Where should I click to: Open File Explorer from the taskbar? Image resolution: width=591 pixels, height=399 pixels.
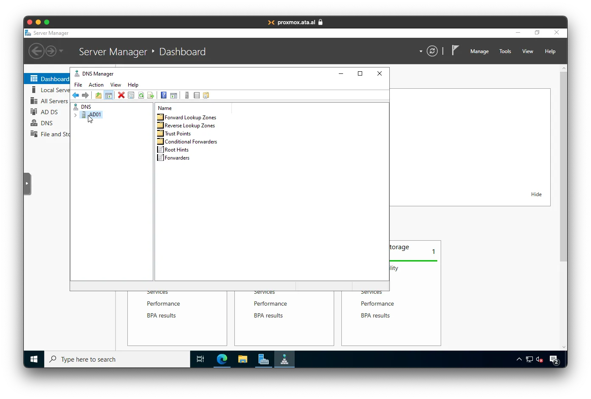(242, 360)
